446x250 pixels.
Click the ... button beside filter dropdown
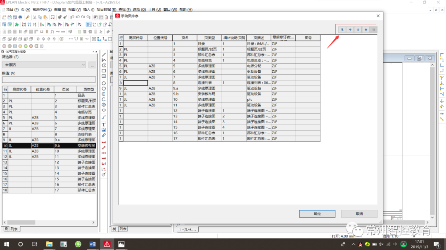(92, 65)
